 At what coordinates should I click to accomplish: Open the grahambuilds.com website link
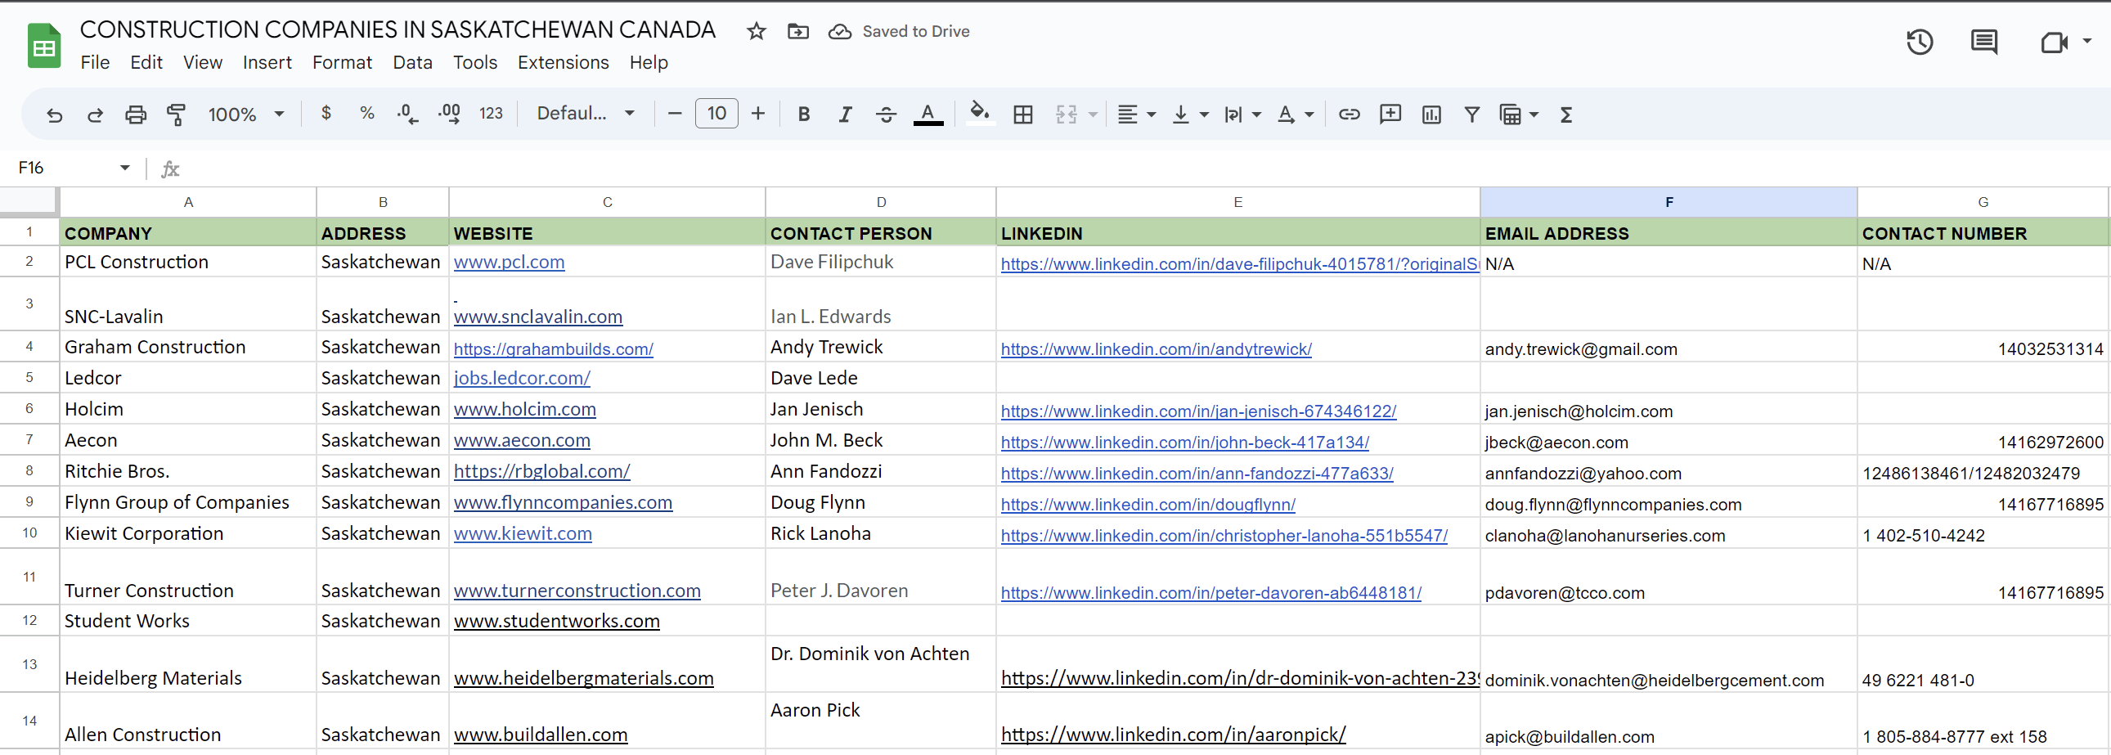click(553, 349)
